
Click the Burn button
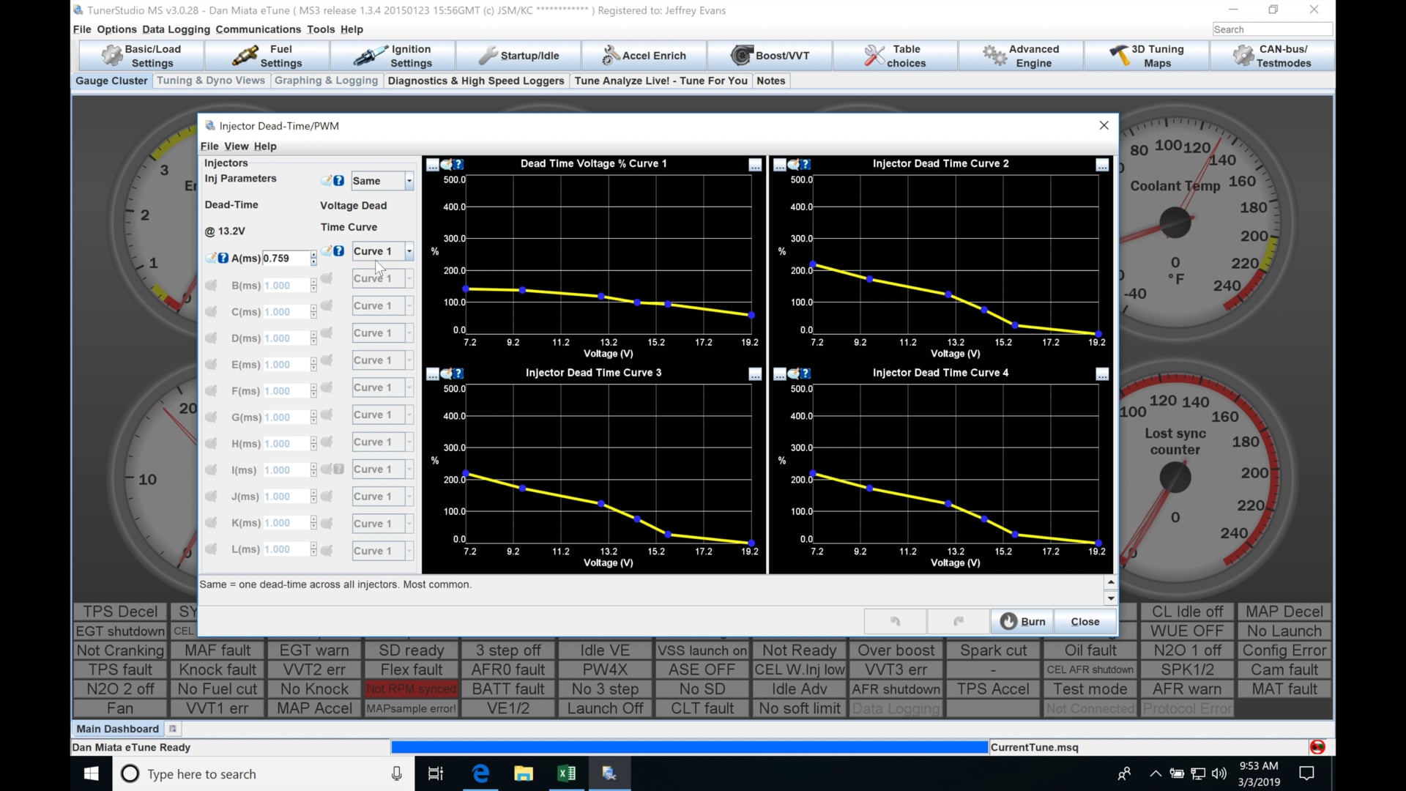point(1023,621)
